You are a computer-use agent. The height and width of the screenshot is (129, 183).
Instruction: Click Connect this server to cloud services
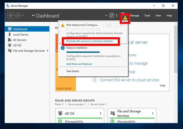point(129,80)
